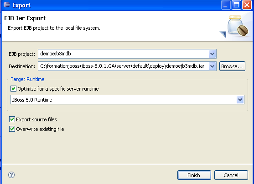Maximize the Export dialog window
This screenshot has height=184, width=254.
[x=236, y=5]
